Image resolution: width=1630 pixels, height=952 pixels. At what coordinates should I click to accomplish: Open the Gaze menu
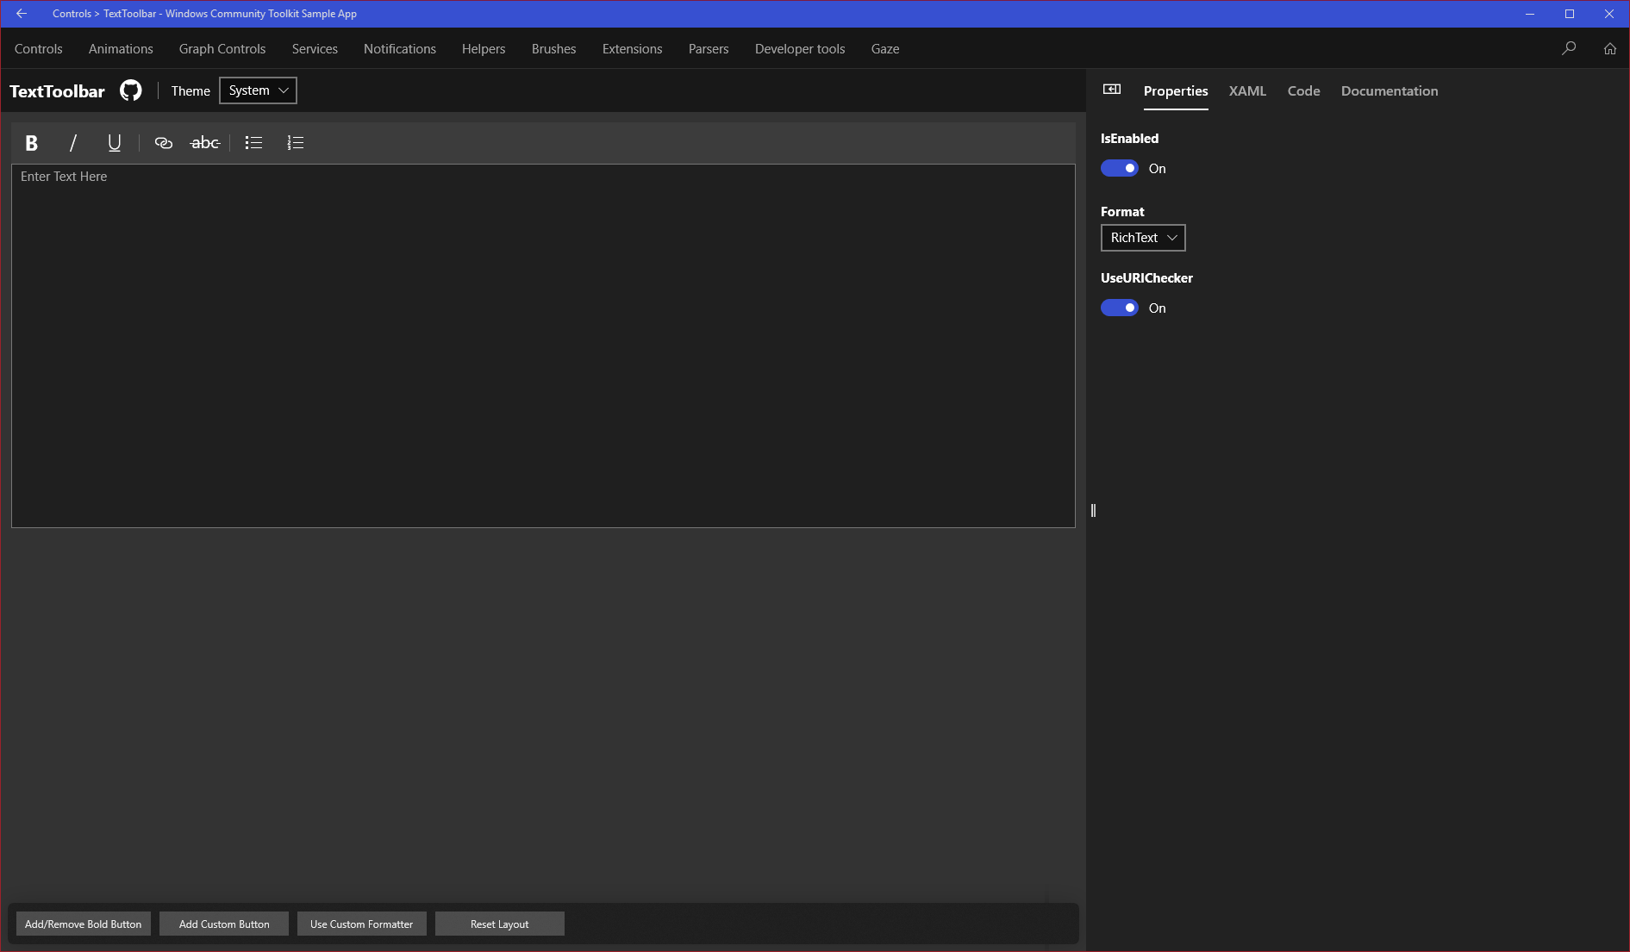coord(885,49)
